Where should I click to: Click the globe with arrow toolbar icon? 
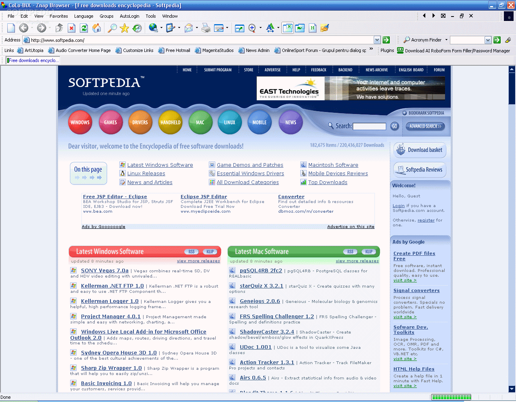point(153,28)
